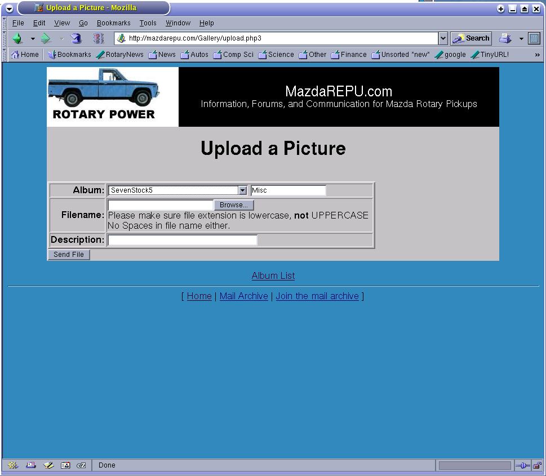This screenshot has width=546, height=476.
Task: Click the title bar plus (sticky) button
Action: (x=500, y=9)
